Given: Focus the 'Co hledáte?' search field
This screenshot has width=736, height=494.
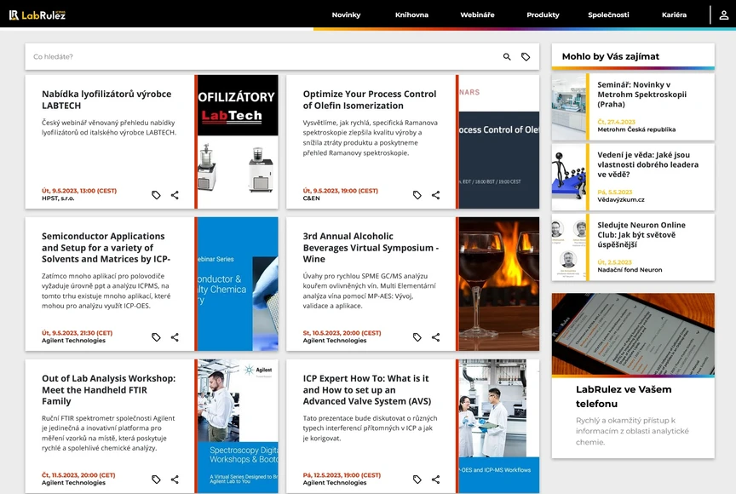Looking at the screenshot, I should coord(263,57).
